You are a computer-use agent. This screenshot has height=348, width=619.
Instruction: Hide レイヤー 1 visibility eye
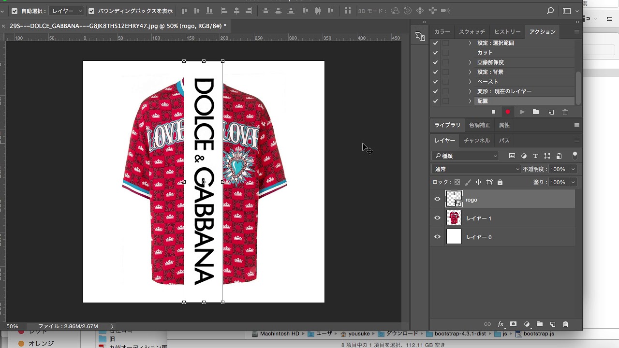point(437,218)
